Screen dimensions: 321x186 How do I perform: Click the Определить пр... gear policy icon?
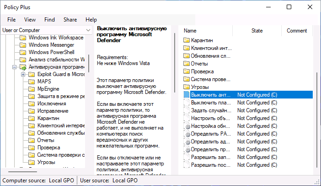pos(187,149)
